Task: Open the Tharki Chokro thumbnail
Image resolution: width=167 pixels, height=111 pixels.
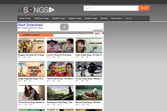Action: 60,69
